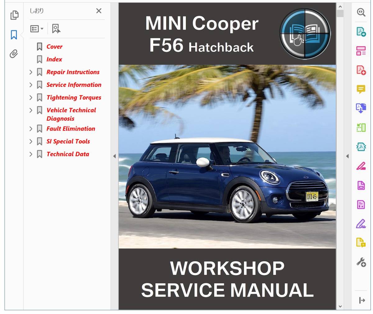373x314 pixels.
Task: Jump to Tightening Torques section
Action: click(74, 98)
